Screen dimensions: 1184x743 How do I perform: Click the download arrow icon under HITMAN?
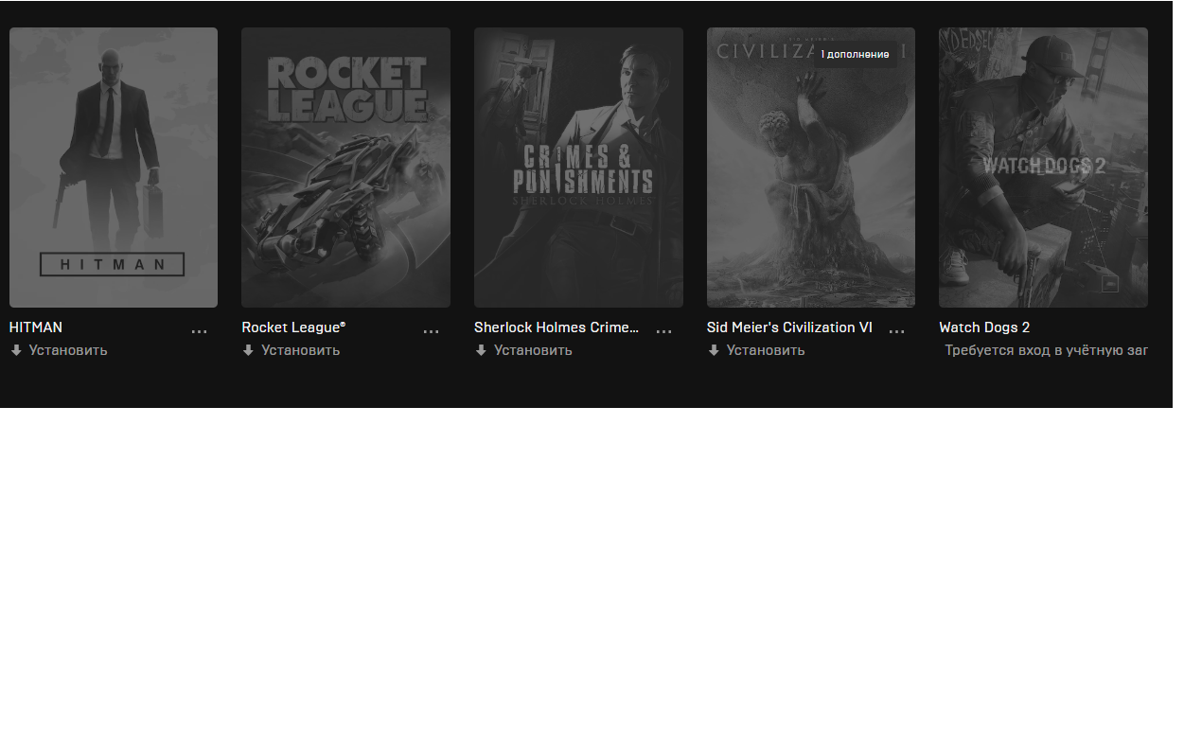click(16, 350)
